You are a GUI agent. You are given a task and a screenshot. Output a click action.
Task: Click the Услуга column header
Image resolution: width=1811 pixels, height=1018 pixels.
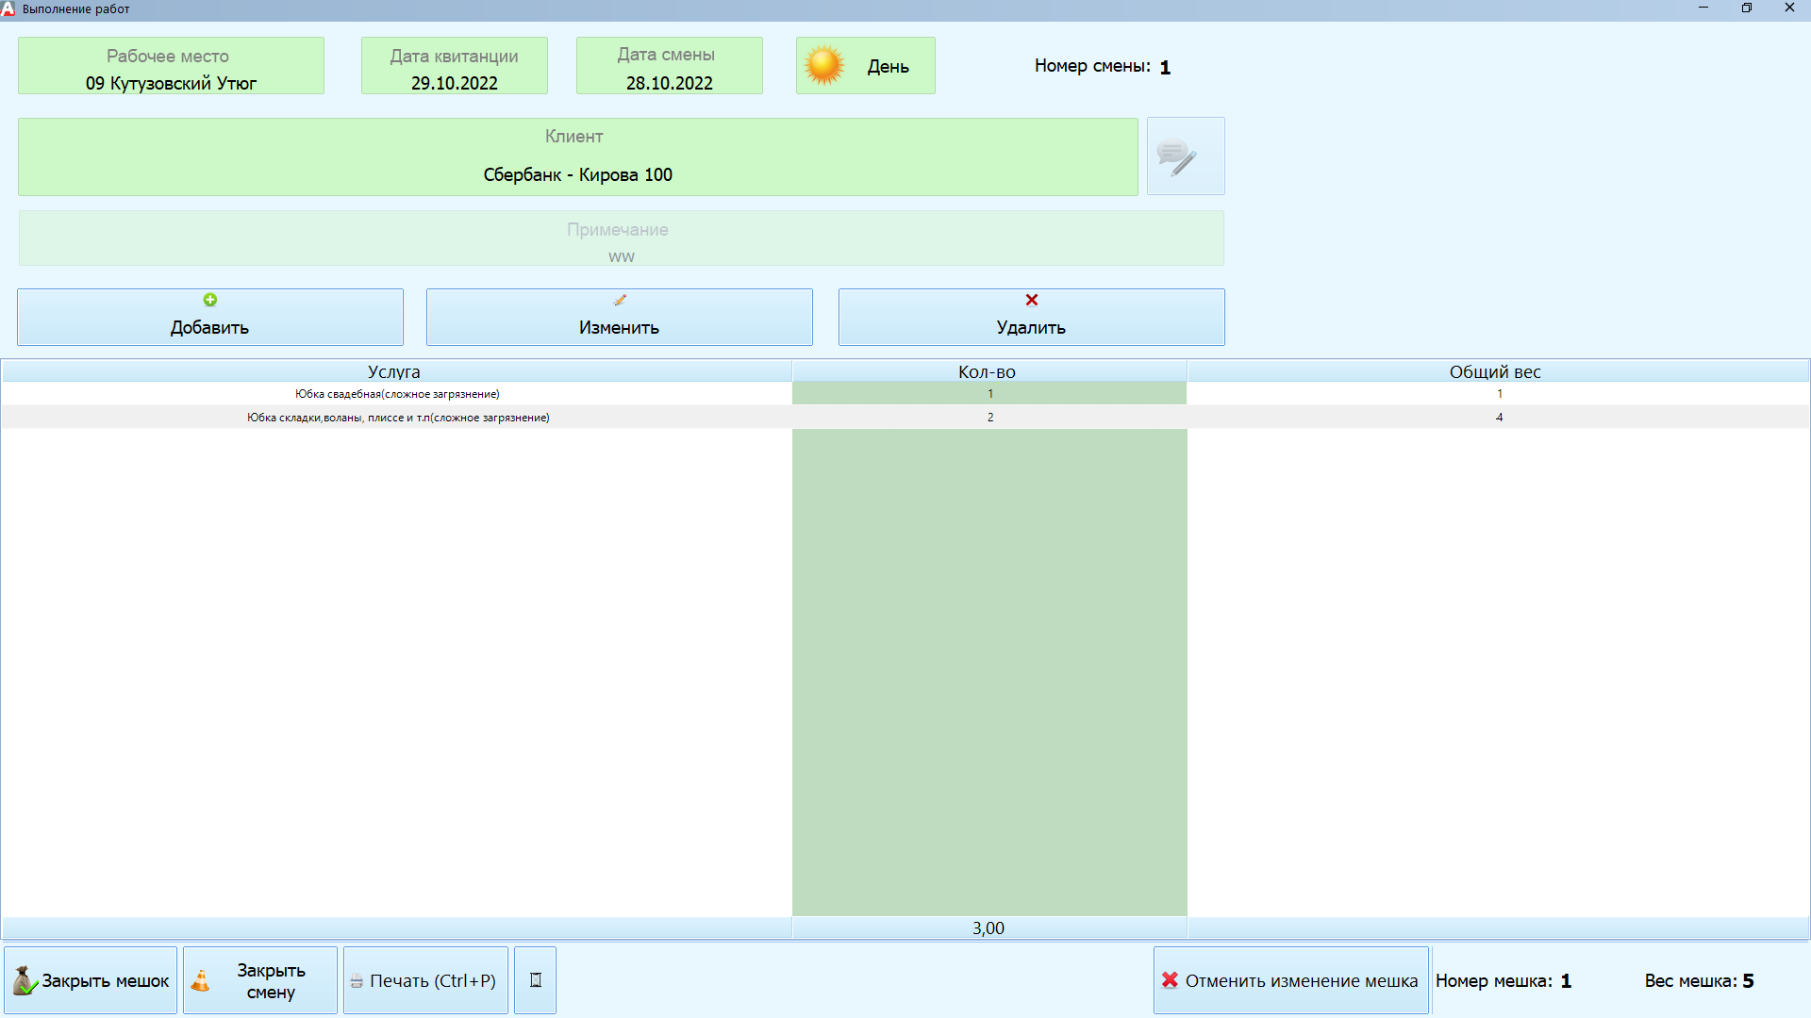[x=396, y=371]
